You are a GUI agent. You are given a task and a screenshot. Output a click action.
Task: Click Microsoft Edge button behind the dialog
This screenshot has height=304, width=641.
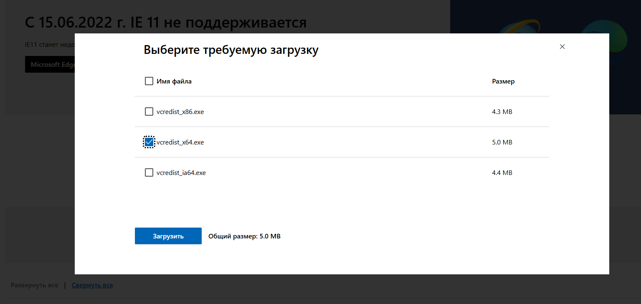click(x=50, y=65)
